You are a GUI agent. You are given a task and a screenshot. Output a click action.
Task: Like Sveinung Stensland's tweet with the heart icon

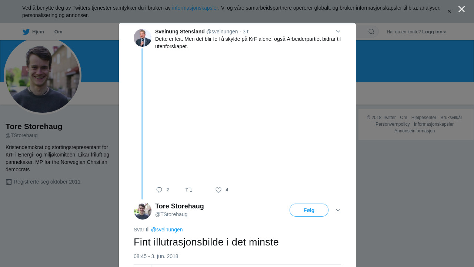(218, 190)
